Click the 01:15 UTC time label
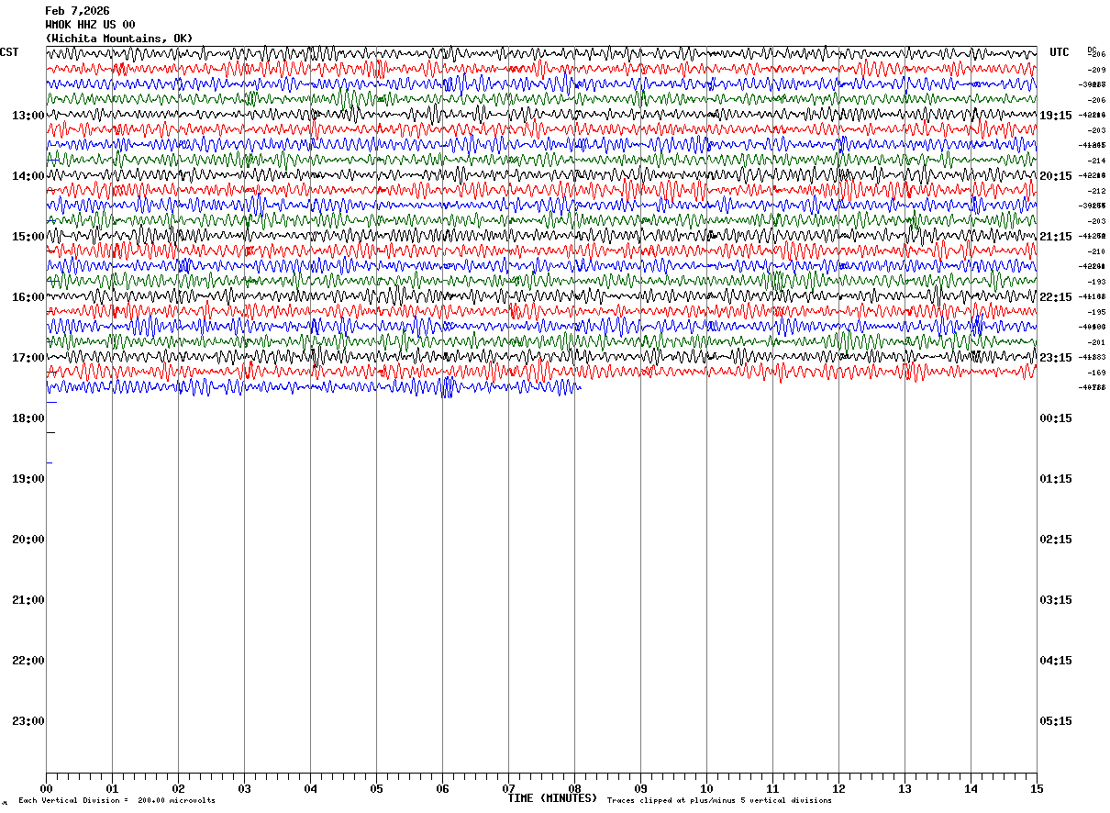The width and height of the screenshot is (1110, 813). coord(1056,479)
